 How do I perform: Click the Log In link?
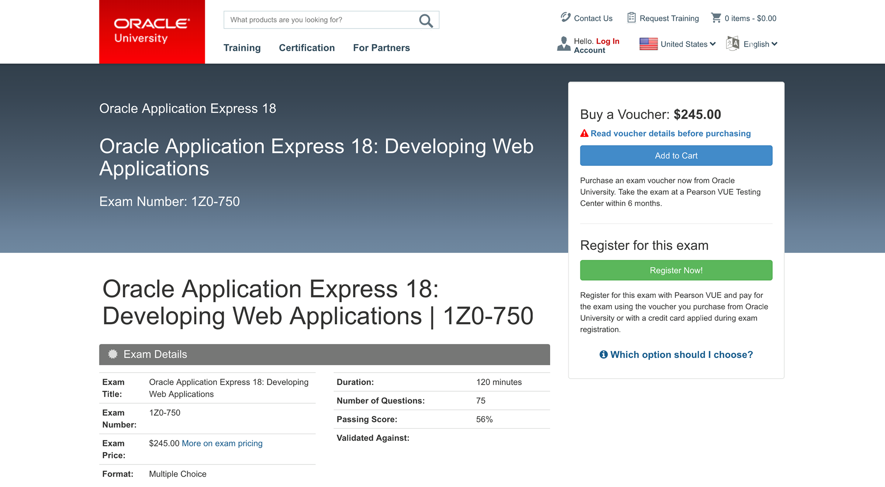608,41
